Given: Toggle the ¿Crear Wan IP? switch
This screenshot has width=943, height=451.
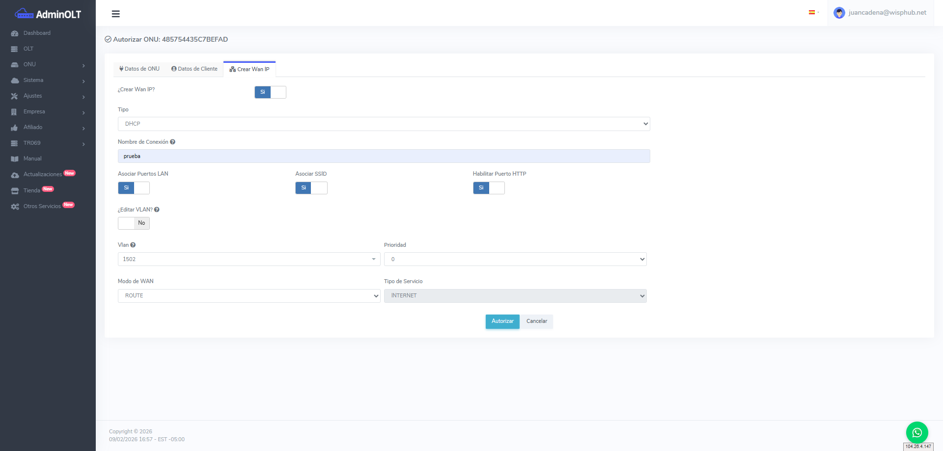Looking at the screenshot, I should point(270,92).
